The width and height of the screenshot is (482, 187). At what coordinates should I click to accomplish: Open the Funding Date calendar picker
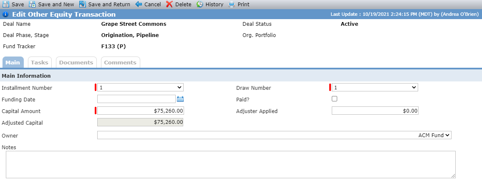(180, 99)
